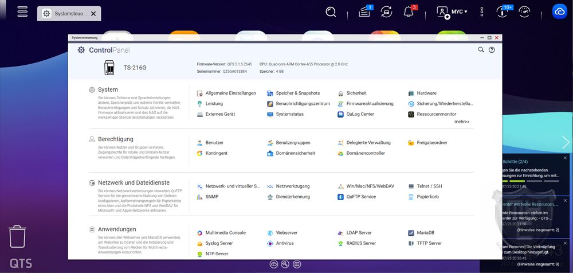Show more System items via mehr>>
The height and width of the screenshot is (273, 573).
462,122
